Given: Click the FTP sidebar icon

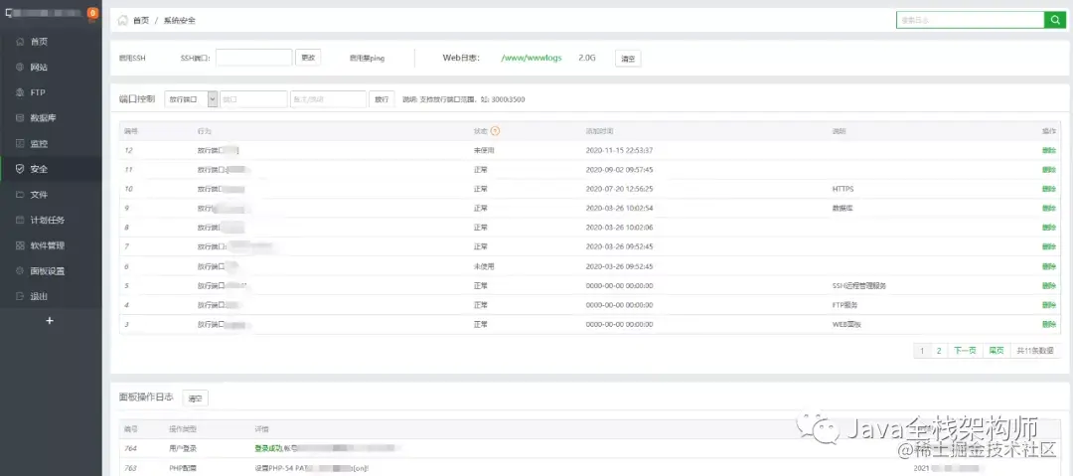Looking at the screenshot, I should [x=20, y=92].
